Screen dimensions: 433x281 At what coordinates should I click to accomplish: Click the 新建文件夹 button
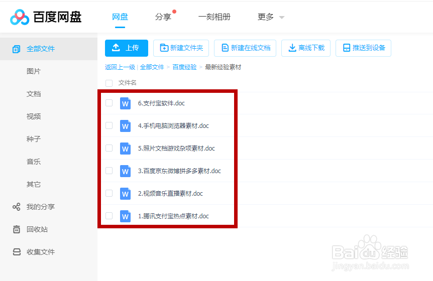pos(181,48)
